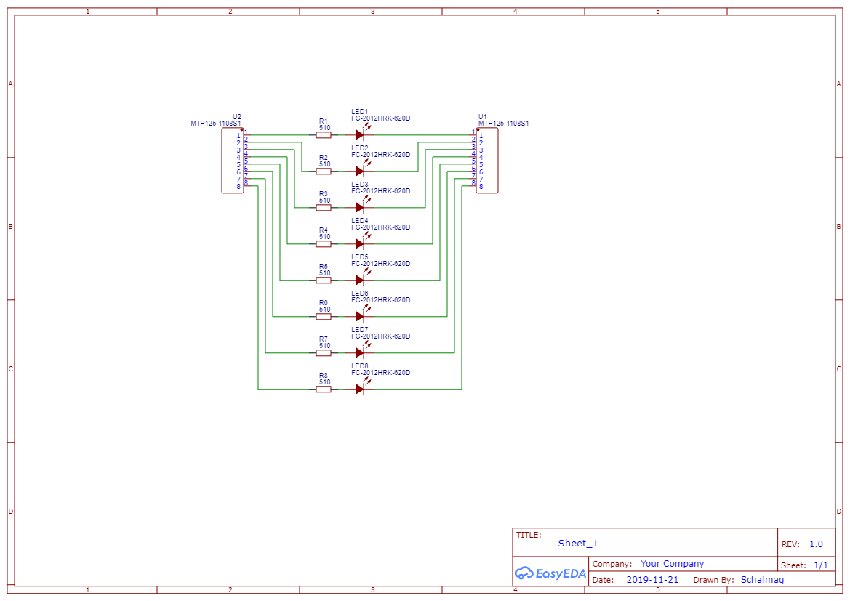Select the LED4 diode symbol

360,243
